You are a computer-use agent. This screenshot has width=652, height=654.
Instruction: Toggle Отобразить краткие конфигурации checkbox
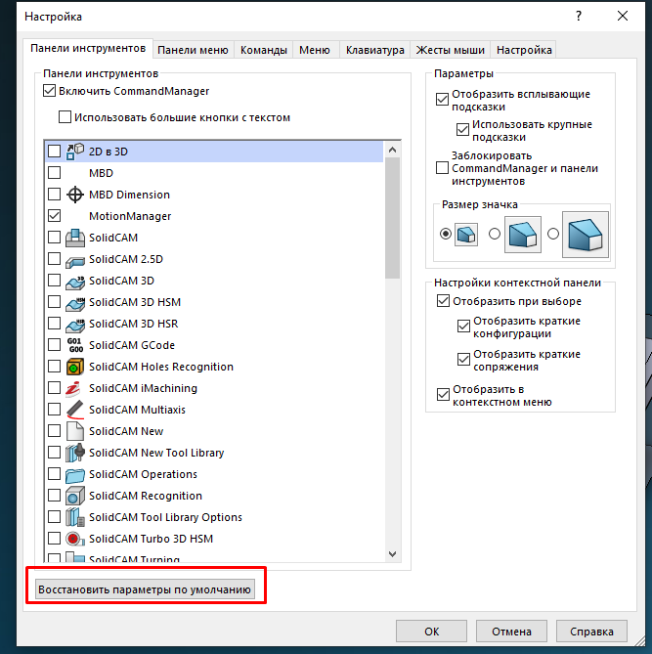click(463, 326)
